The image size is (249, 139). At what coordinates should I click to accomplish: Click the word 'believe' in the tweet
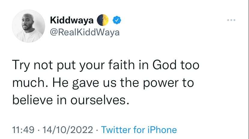(x=32, y=100)
